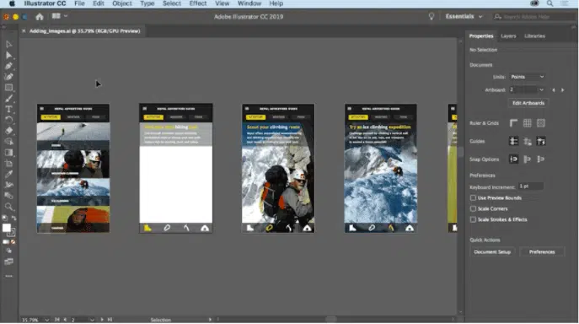Go to previous artboard in Properties
579x324 pixels.
point(553,90)
